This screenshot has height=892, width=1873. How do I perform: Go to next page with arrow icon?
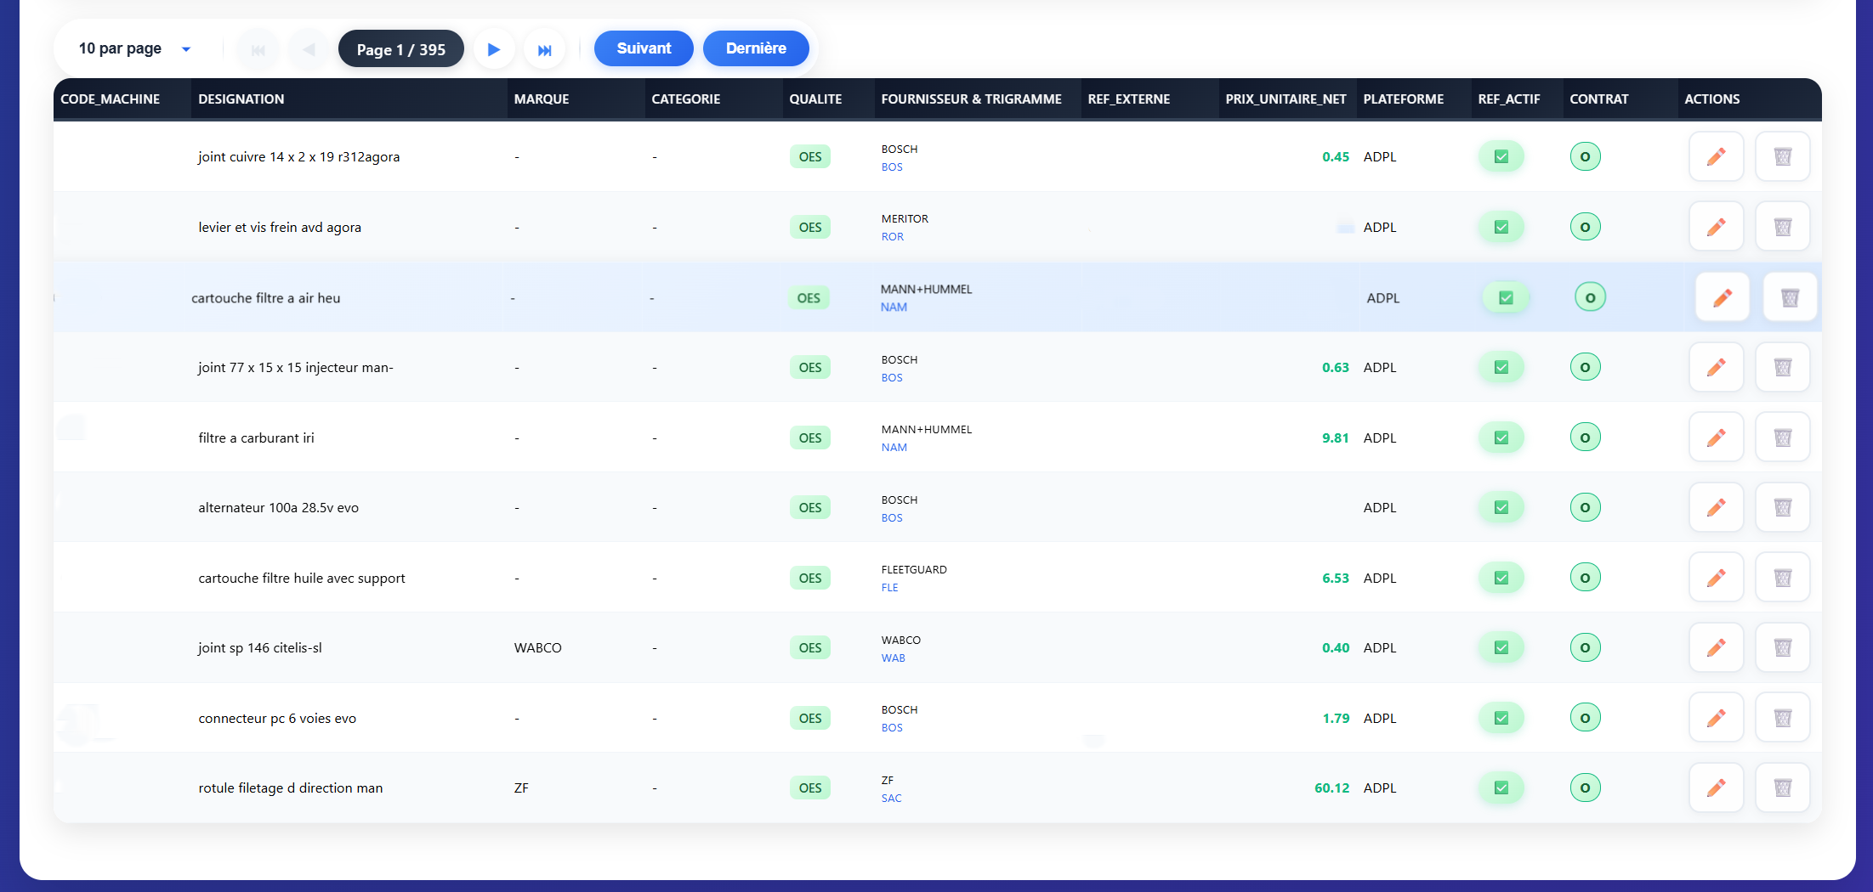click(x=493, y=49)
